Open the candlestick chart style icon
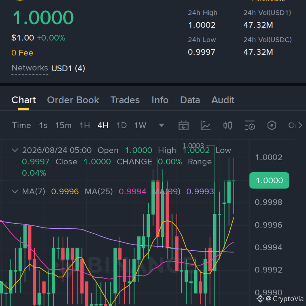Image resolution: width=306 pixels, height=306 pixels. tap(228, 125)
